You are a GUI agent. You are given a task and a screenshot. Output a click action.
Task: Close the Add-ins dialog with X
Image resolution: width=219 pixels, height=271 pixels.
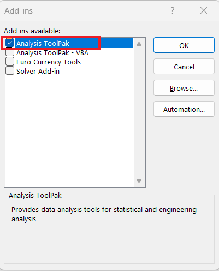click(204, 10)
